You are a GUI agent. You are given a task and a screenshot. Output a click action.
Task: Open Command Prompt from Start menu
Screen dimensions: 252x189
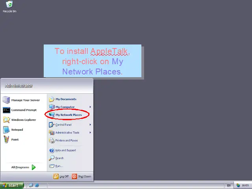pos(6,110)
